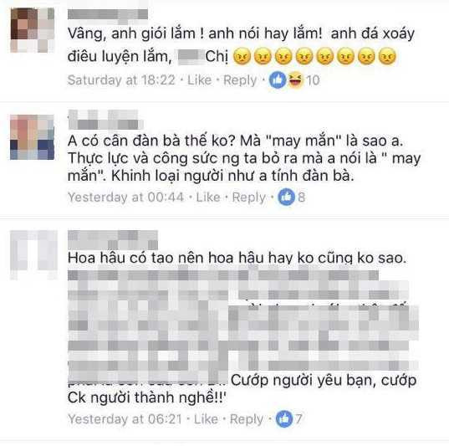Open the Saturday at 18:22 timestamp
449x446 pixels.
point(121,80)
